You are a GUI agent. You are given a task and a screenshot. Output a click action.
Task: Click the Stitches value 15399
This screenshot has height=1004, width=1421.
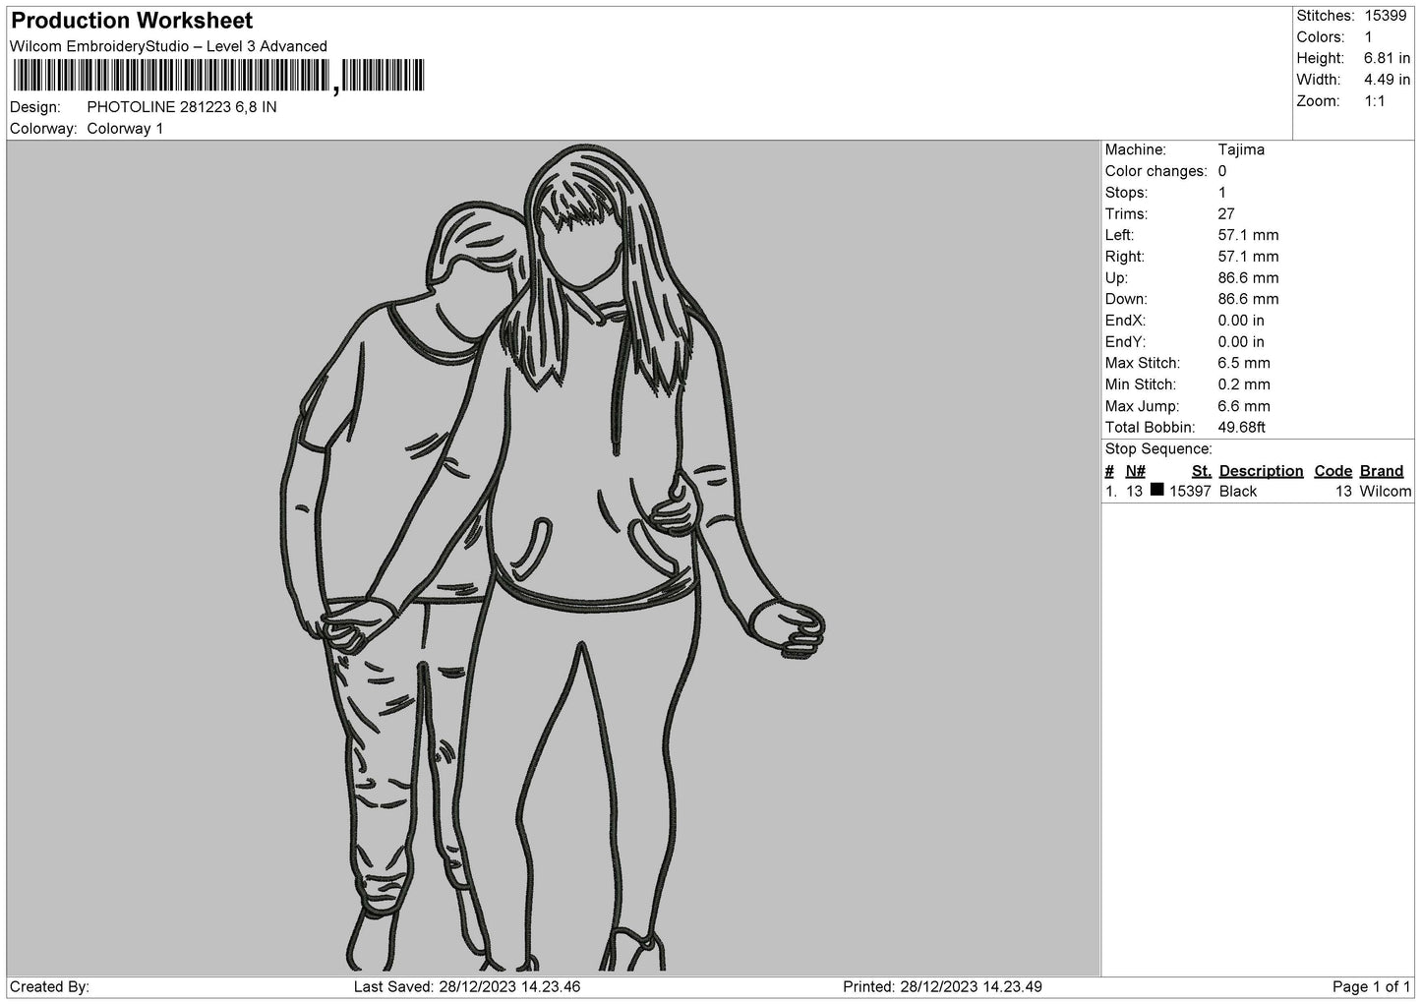pos(1388,16)
